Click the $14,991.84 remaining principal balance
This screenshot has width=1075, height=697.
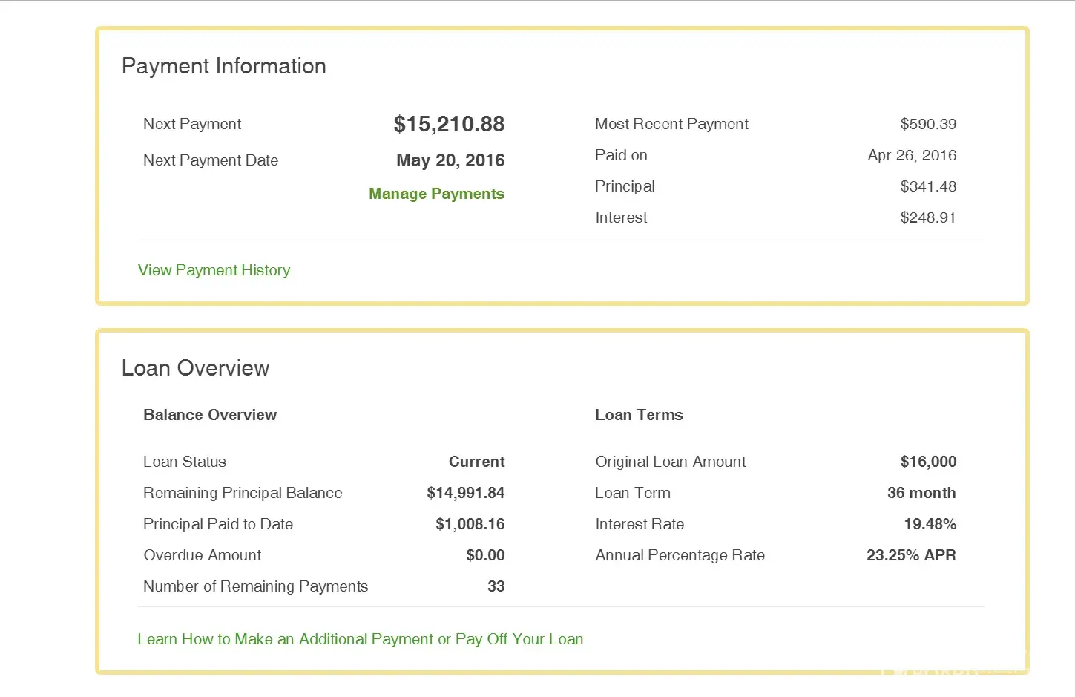pyautogui.click(x=465, y=493)
